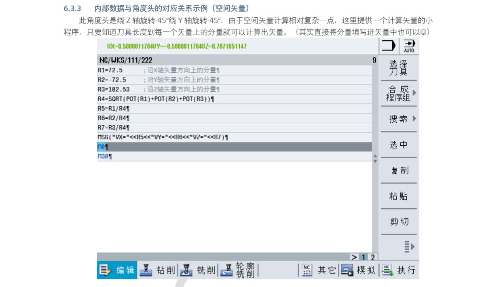The height and width of the screenshot is (287, 501).
Task: Open the 其它 tab
Action: pos(319,270)
